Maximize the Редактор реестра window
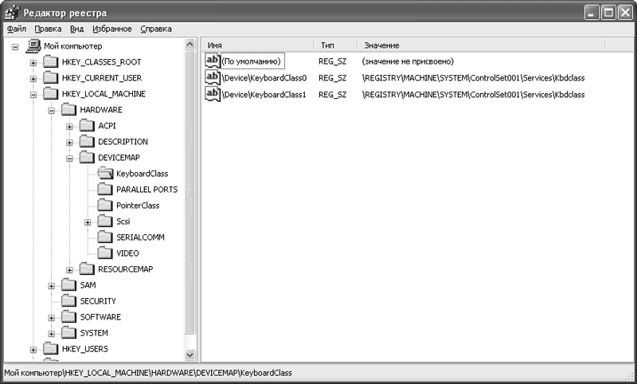The image size is (637, 384). (608, 13)
